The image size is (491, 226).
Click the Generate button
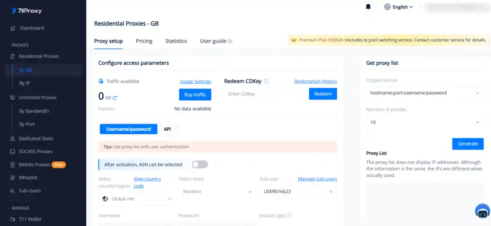tap(468, 144)
